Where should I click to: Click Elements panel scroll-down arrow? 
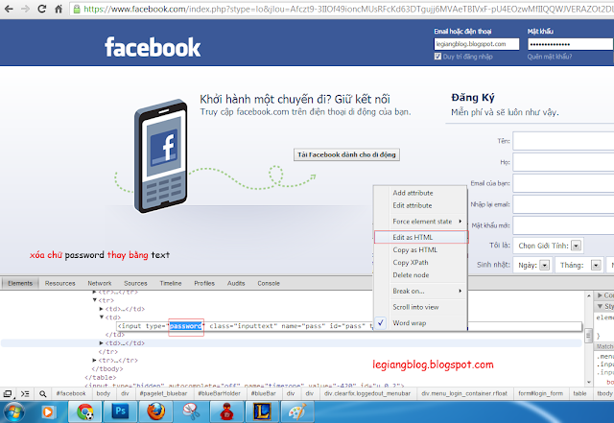tap(588, 383)
